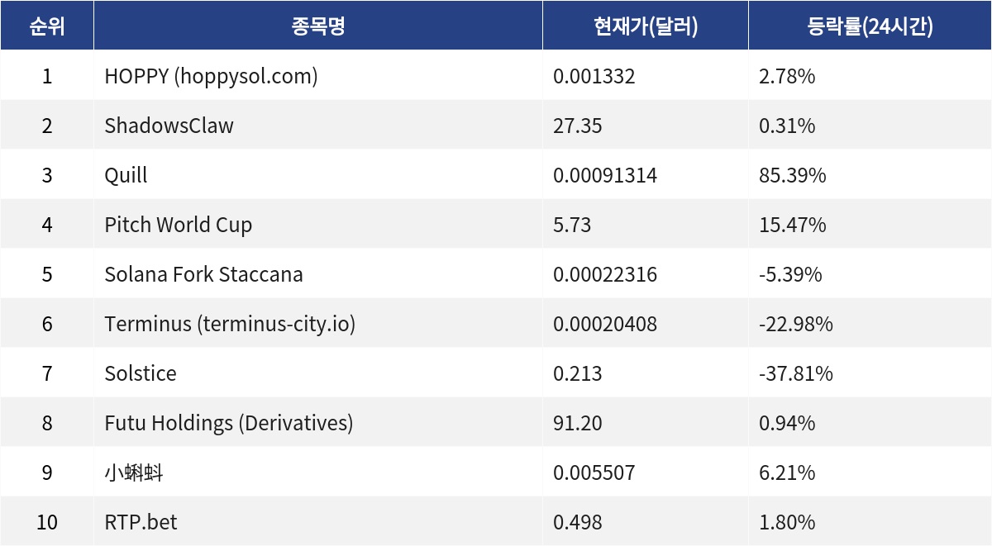Screen dimensions: 992x546
Task: Click rank number 1 in HOPPY row
Action: [x=47, y=77]
